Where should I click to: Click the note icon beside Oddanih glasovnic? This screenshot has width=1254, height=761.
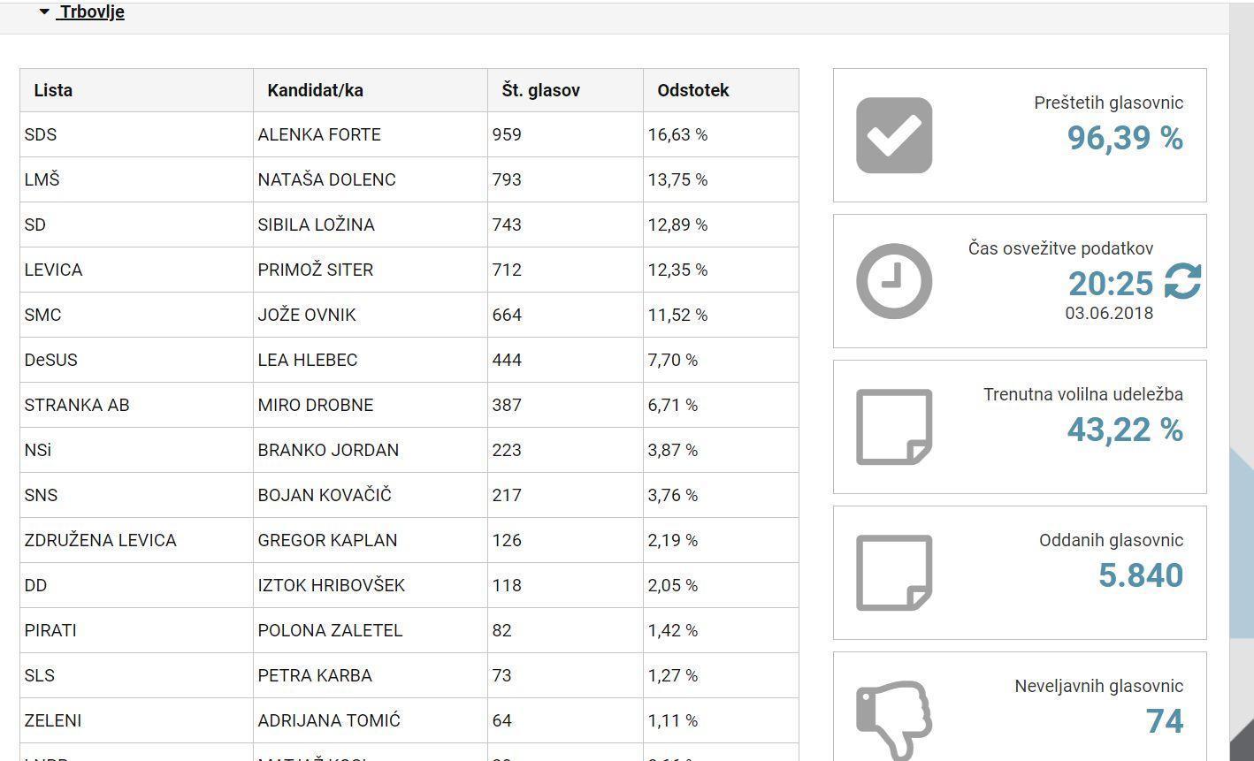coord(894,573)
